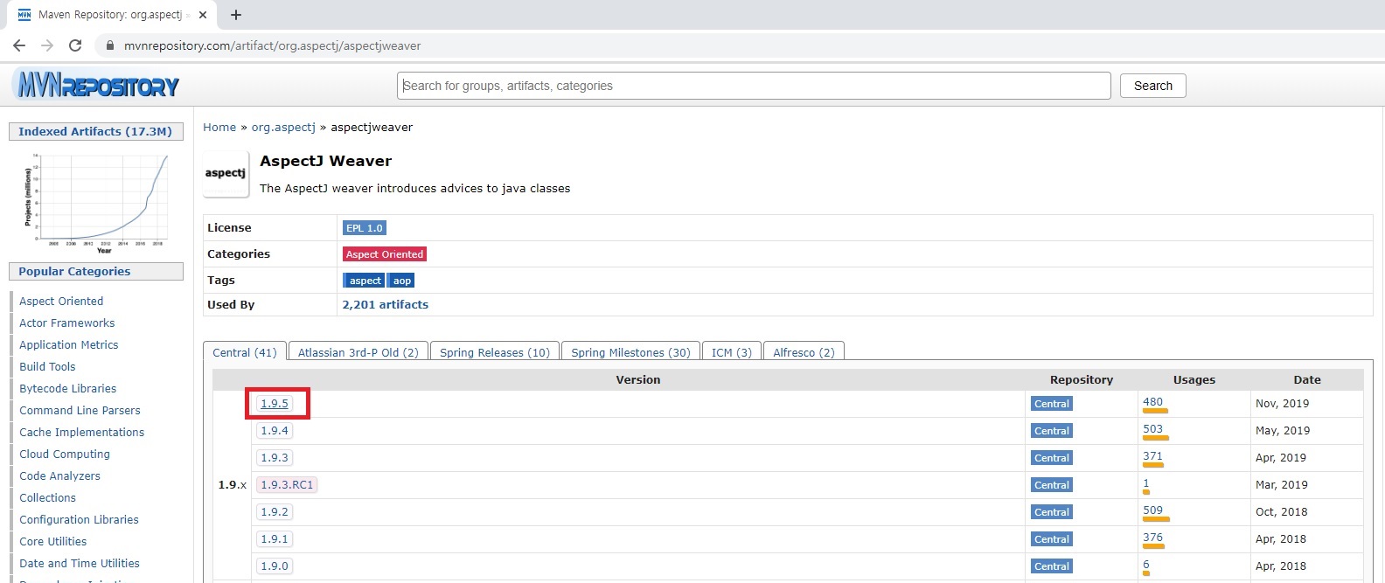Reload the page with the refresh icon

(75, 45)
